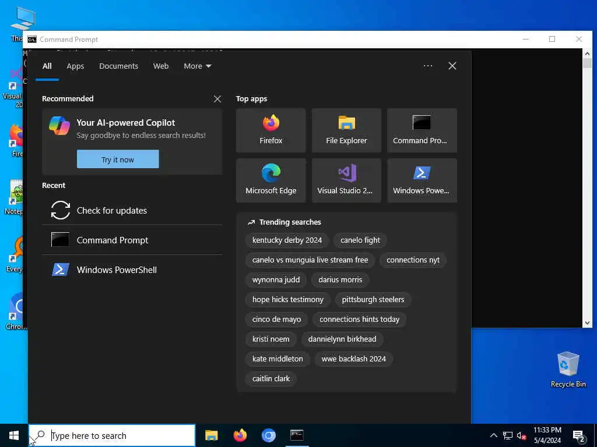Open Check for updates recent item
The height and width of the screenshot is (447, 597).
[x=132, y=210]
